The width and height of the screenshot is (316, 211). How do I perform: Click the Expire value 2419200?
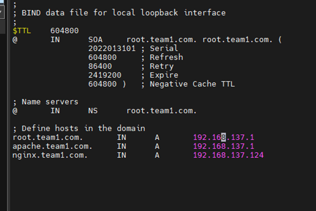click(105, 75)
